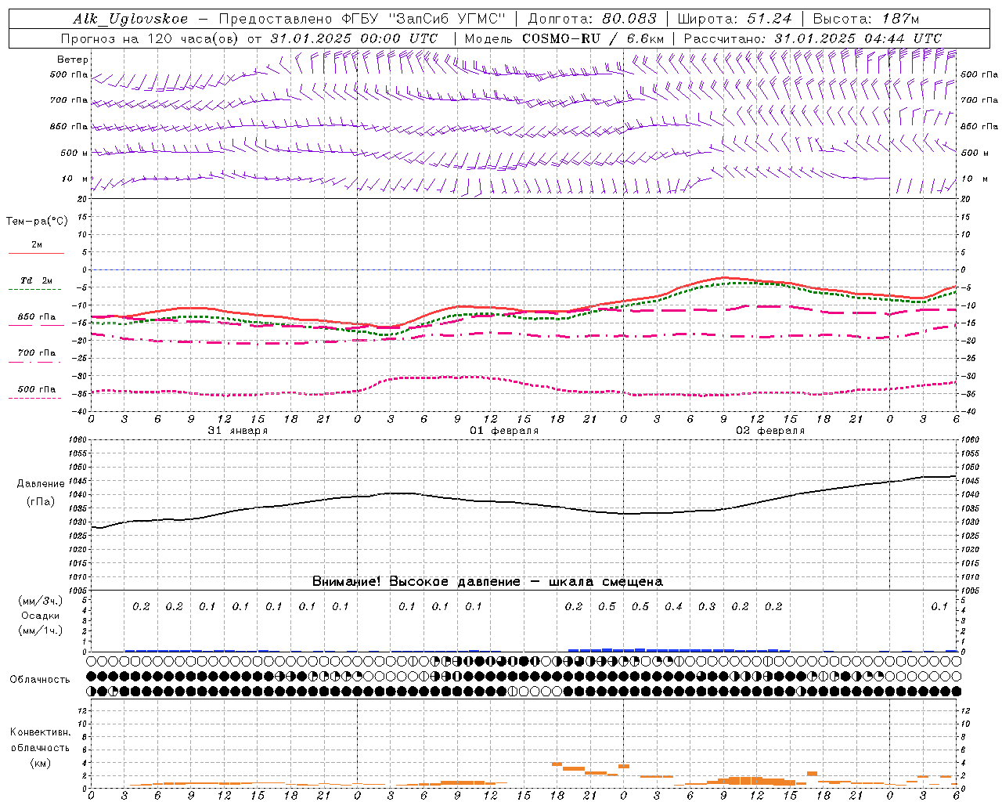
Task: Click the 500 гПа temperature legend entry
Action: click(36, 389)
